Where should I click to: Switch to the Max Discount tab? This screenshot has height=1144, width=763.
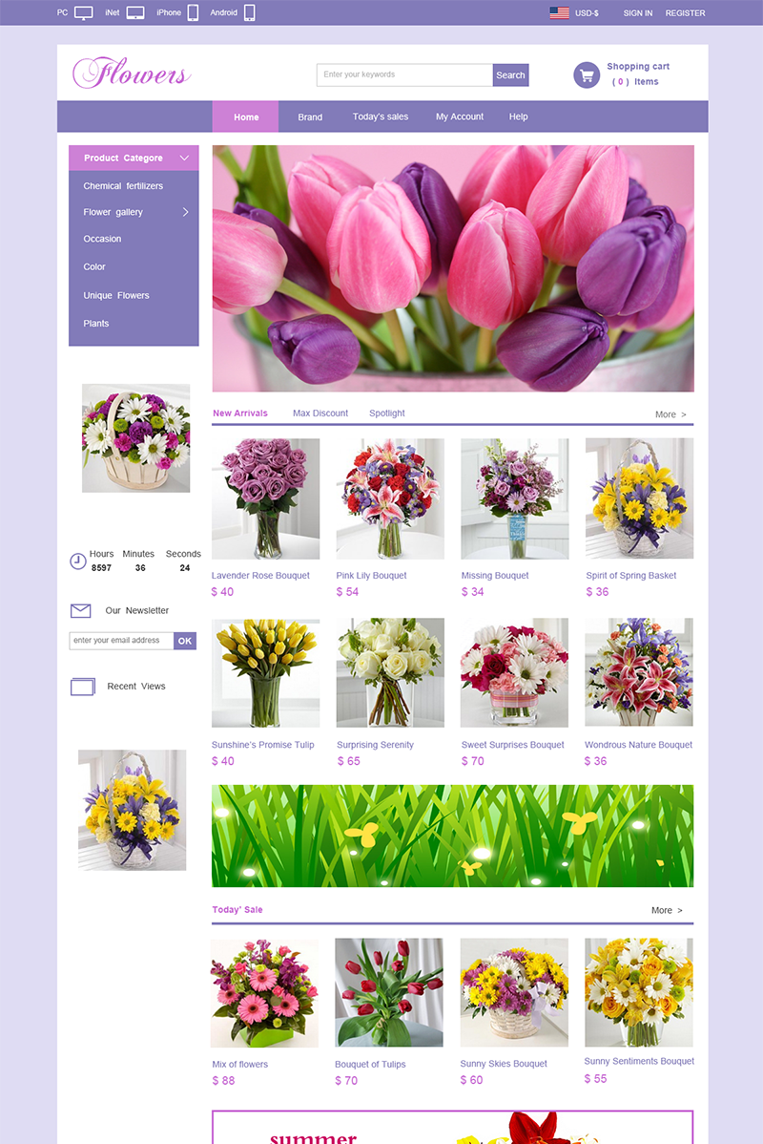click(x=320, y=413)
